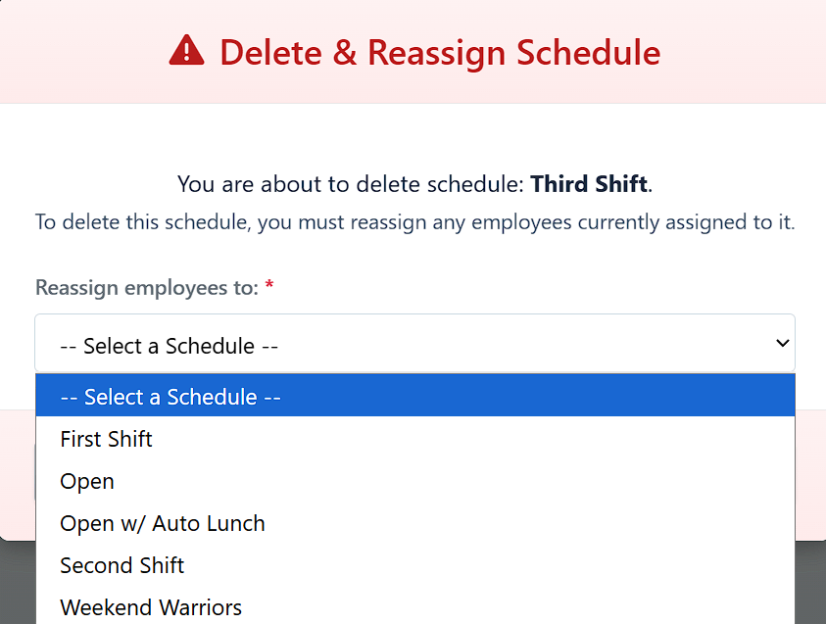Choose the 'Open' schedule option

pos(86,481)
